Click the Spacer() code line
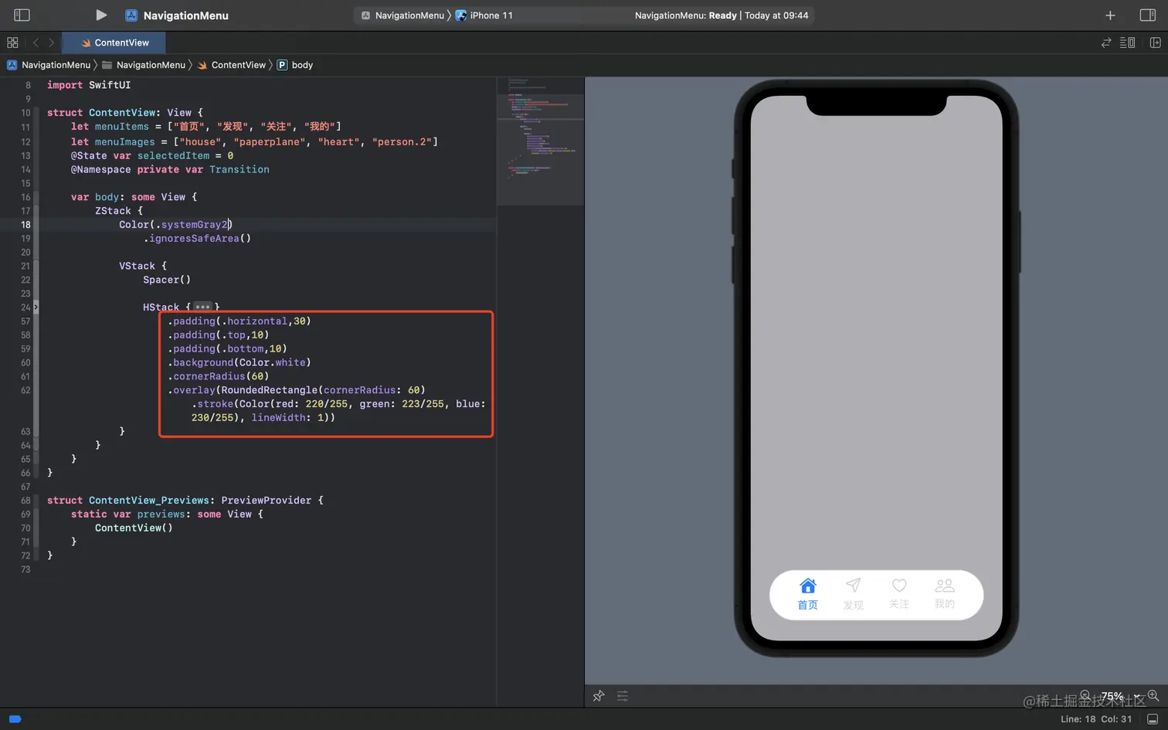 point(167,280)
